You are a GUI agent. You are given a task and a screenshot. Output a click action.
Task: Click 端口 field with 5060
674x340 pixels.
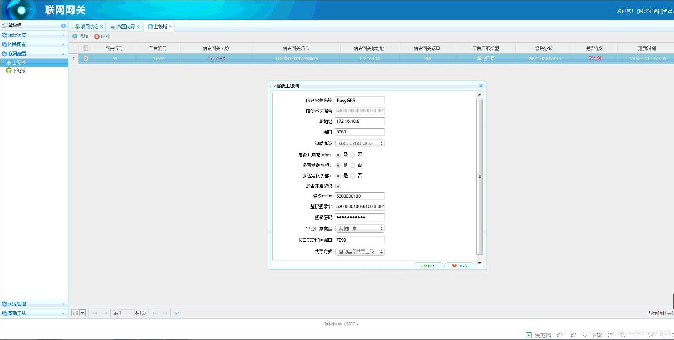pyautogui.click(x=360, y=132)
